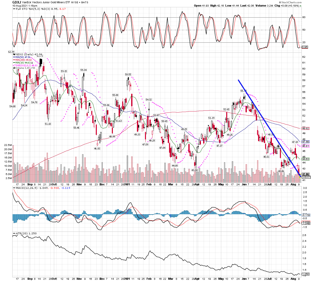311x281 pixels.
Task: Click the 46.93 low price annotation
Action: pyautogui.click(x=97, y=149)
